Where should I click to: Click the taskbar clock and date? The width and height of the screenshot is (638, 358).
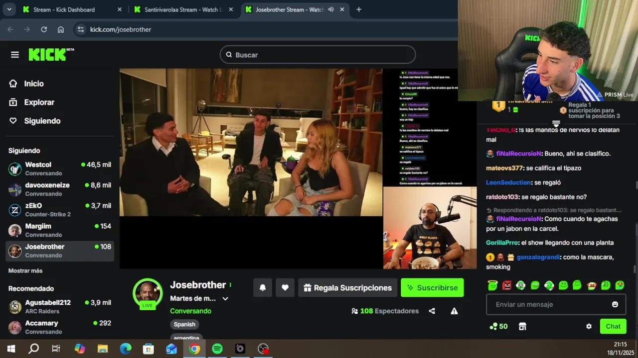coord(620,348)
